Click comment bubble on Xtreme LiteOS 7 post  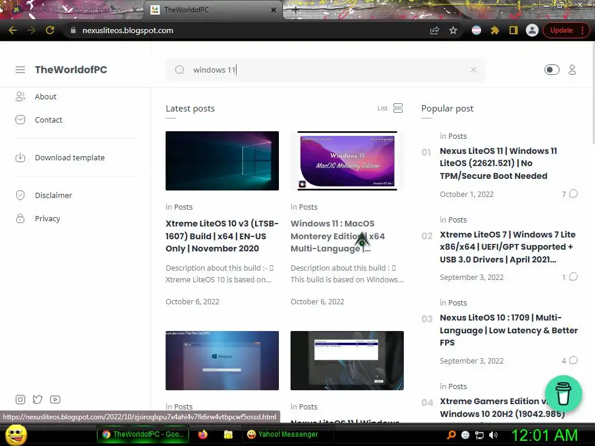pos(574,277)
